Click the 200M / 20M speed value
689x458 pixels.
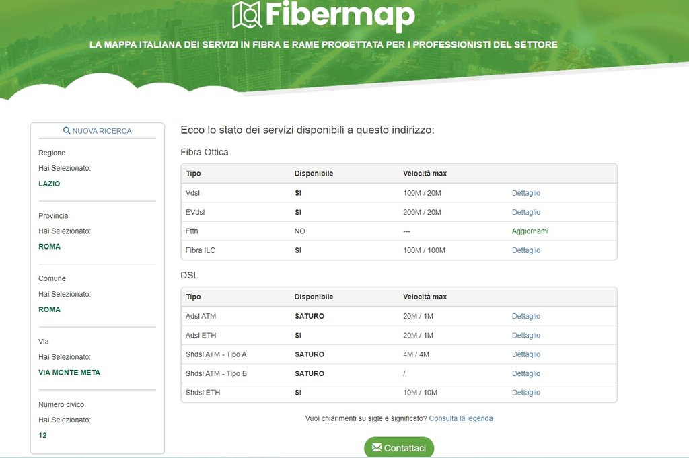[422, 212]
